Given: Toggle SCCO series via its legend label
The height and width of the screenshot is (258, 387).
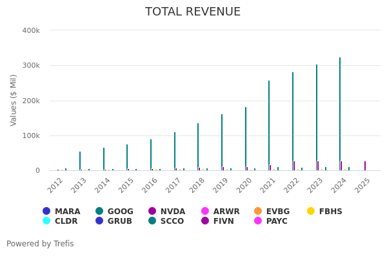Looking at the screenshot, I should (172, 221).
